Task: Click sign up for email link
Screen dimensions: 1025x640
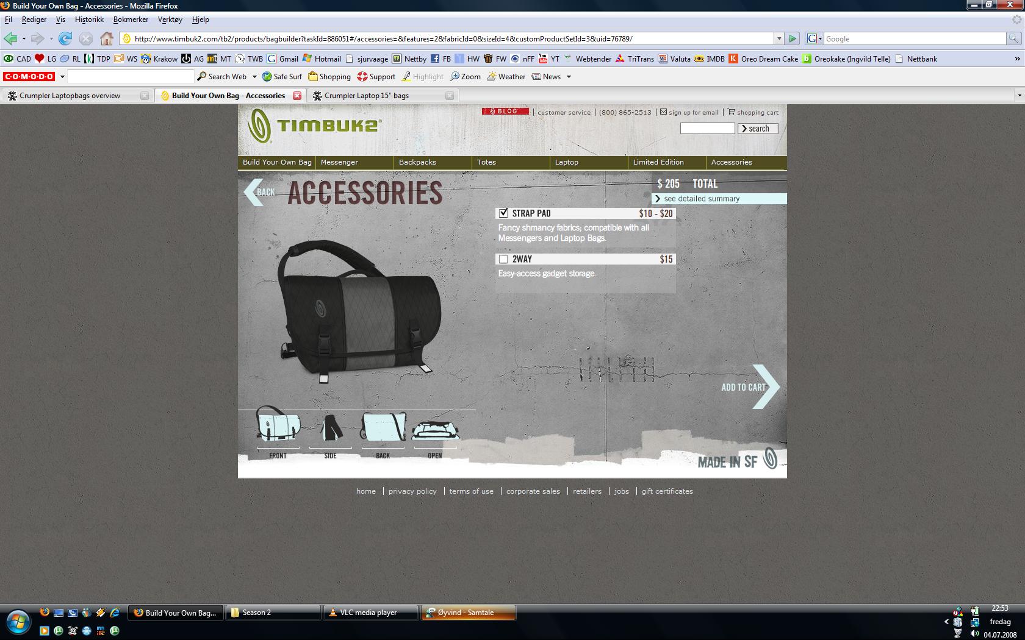Action: (689, 112)
